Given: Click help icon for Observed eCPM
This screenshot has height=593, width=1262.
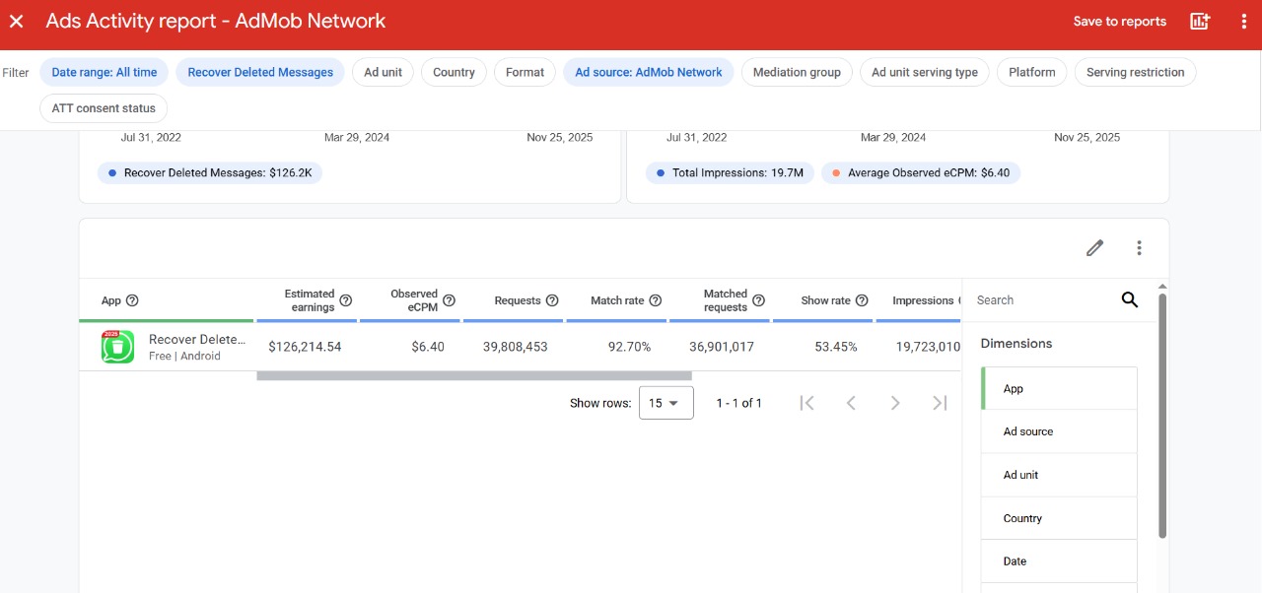Looking at the screenshot, I should coord(449,300).
